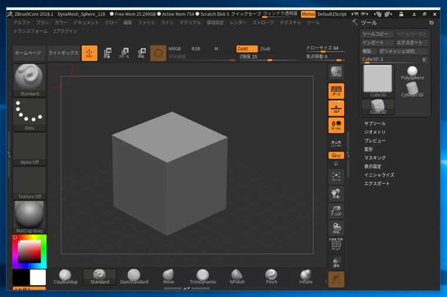Select the ClayBuildup brush
Image resolution: width=447 pixels, height=297 pixels.
coord(65,277)
